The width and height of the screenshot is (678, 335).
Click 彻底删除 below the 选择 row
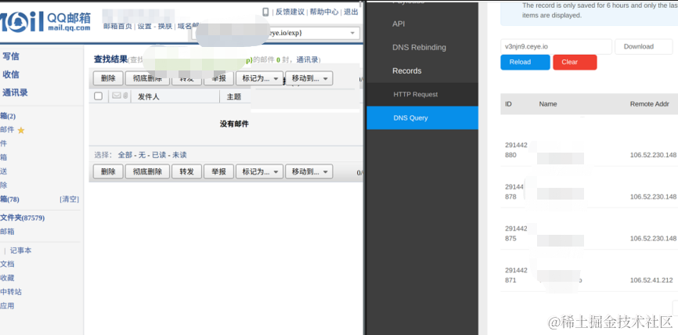(147, 171)
